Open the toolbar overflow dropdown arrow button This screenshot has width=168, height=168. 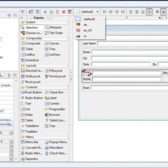click(163, 12)
